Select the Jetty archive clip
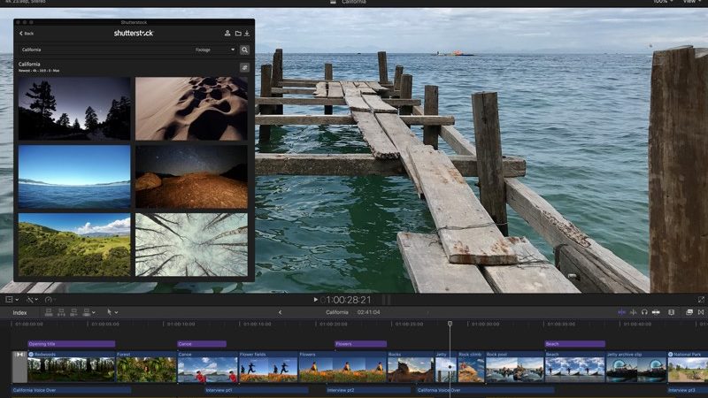 [x=635, y=367]
